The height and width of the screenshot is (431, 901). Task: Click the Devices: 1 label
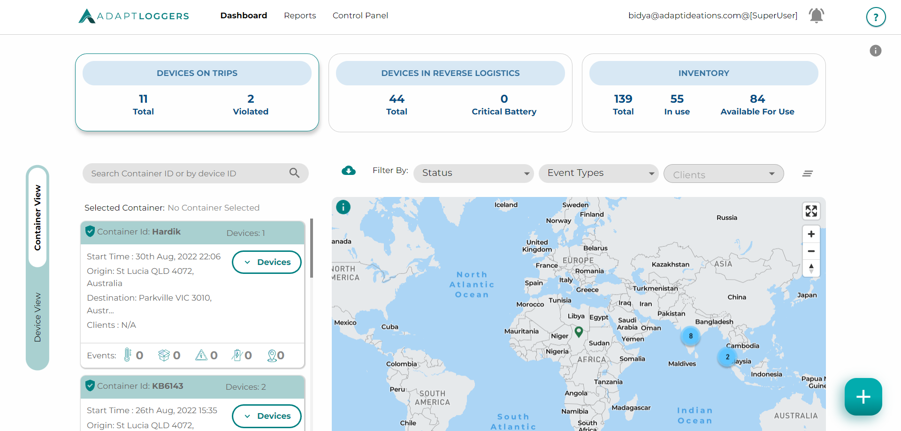[246, 233]
